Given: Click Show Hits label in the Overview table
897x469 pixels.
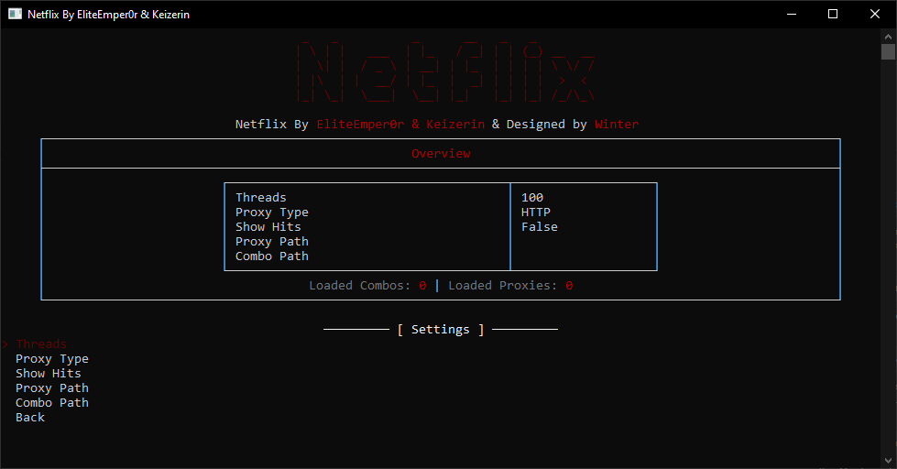Looking at the screenshot, I should click(268, 227).
